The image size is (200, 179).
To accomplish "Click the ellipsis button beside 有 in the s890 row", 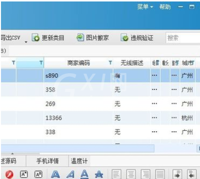I will click(x=154, y=75).
